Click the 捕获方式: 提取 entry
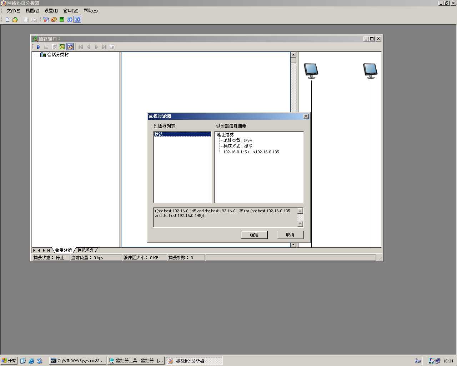 238,146
